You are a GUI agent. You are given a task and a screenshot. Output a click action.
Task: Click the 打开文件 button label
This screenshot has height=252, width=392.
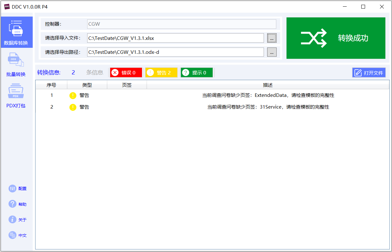pos(374,73)
